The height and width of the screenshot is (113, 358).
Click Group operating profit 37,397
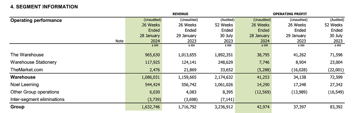tap(300, 107)
